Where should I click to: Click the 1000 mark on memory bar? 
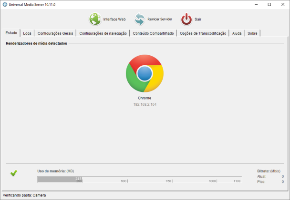(x=212, y=181)
